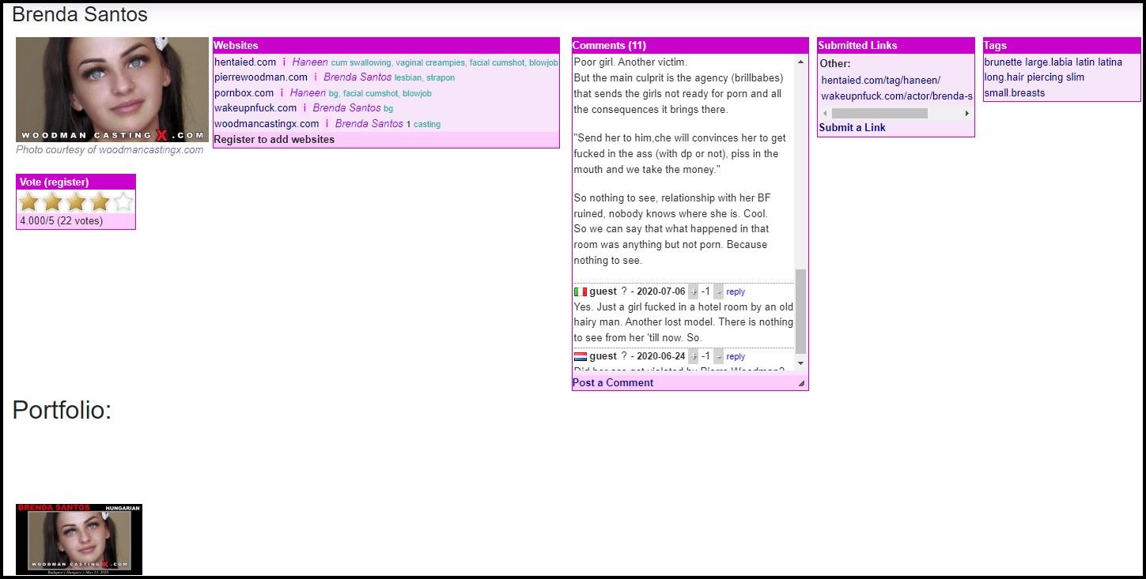This screenshot has width=1146, height=579.
Task: Click info icon next to pierrewoodman.com
Action: (x=316, y=77)
